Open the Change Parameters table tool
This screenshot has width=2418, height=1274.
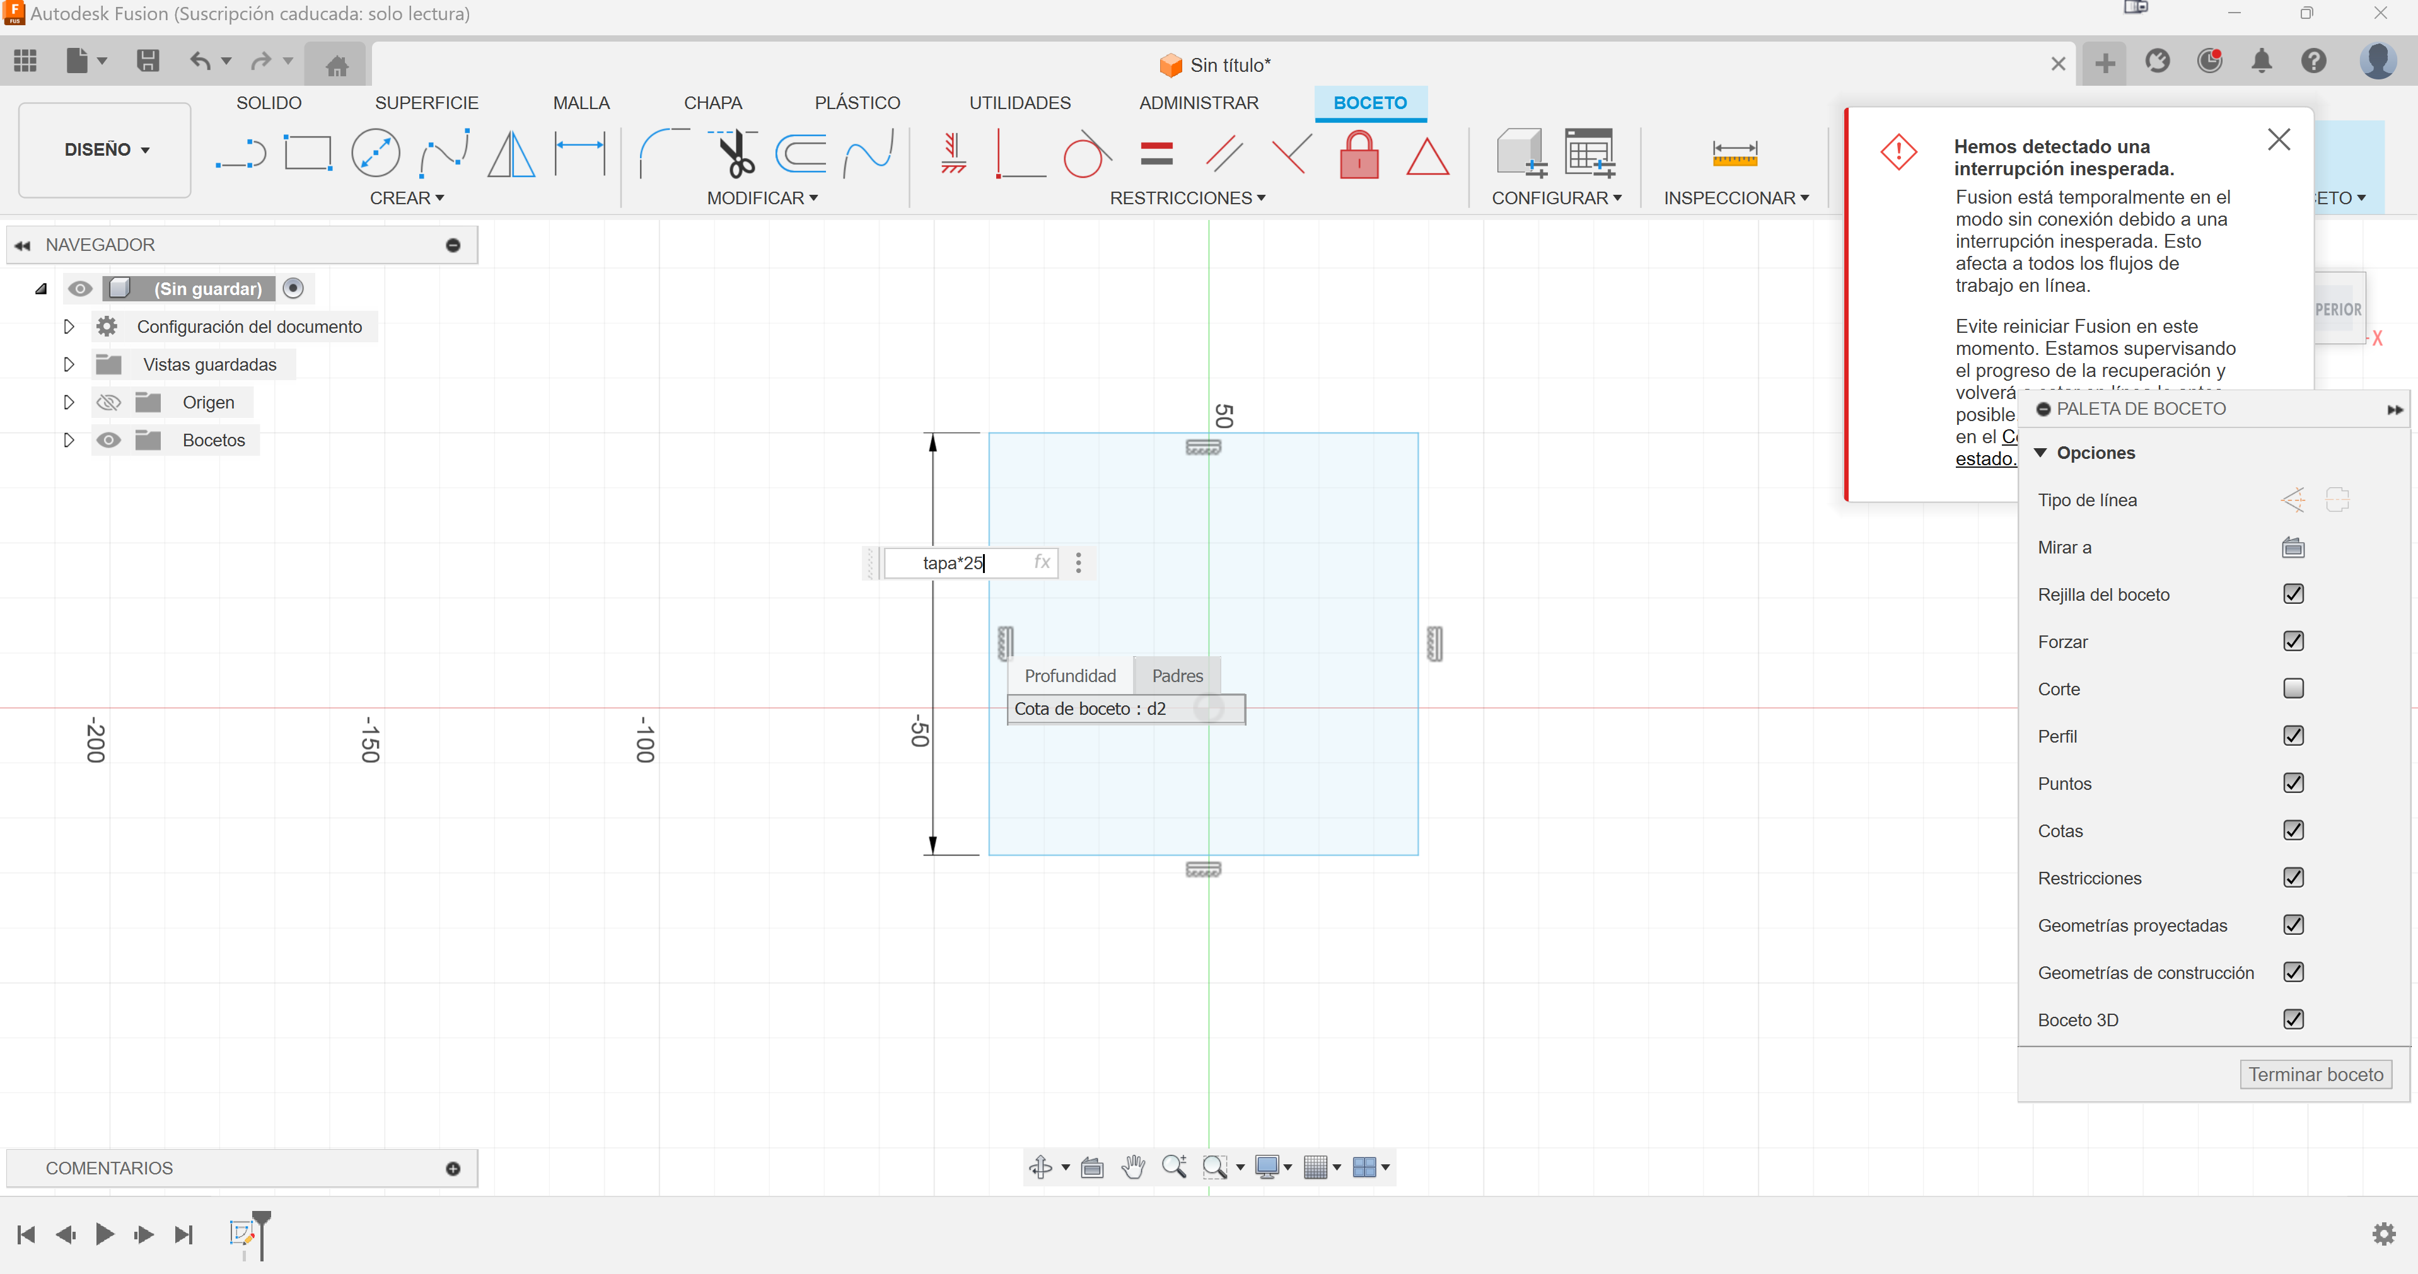(x=1589, y=153)
